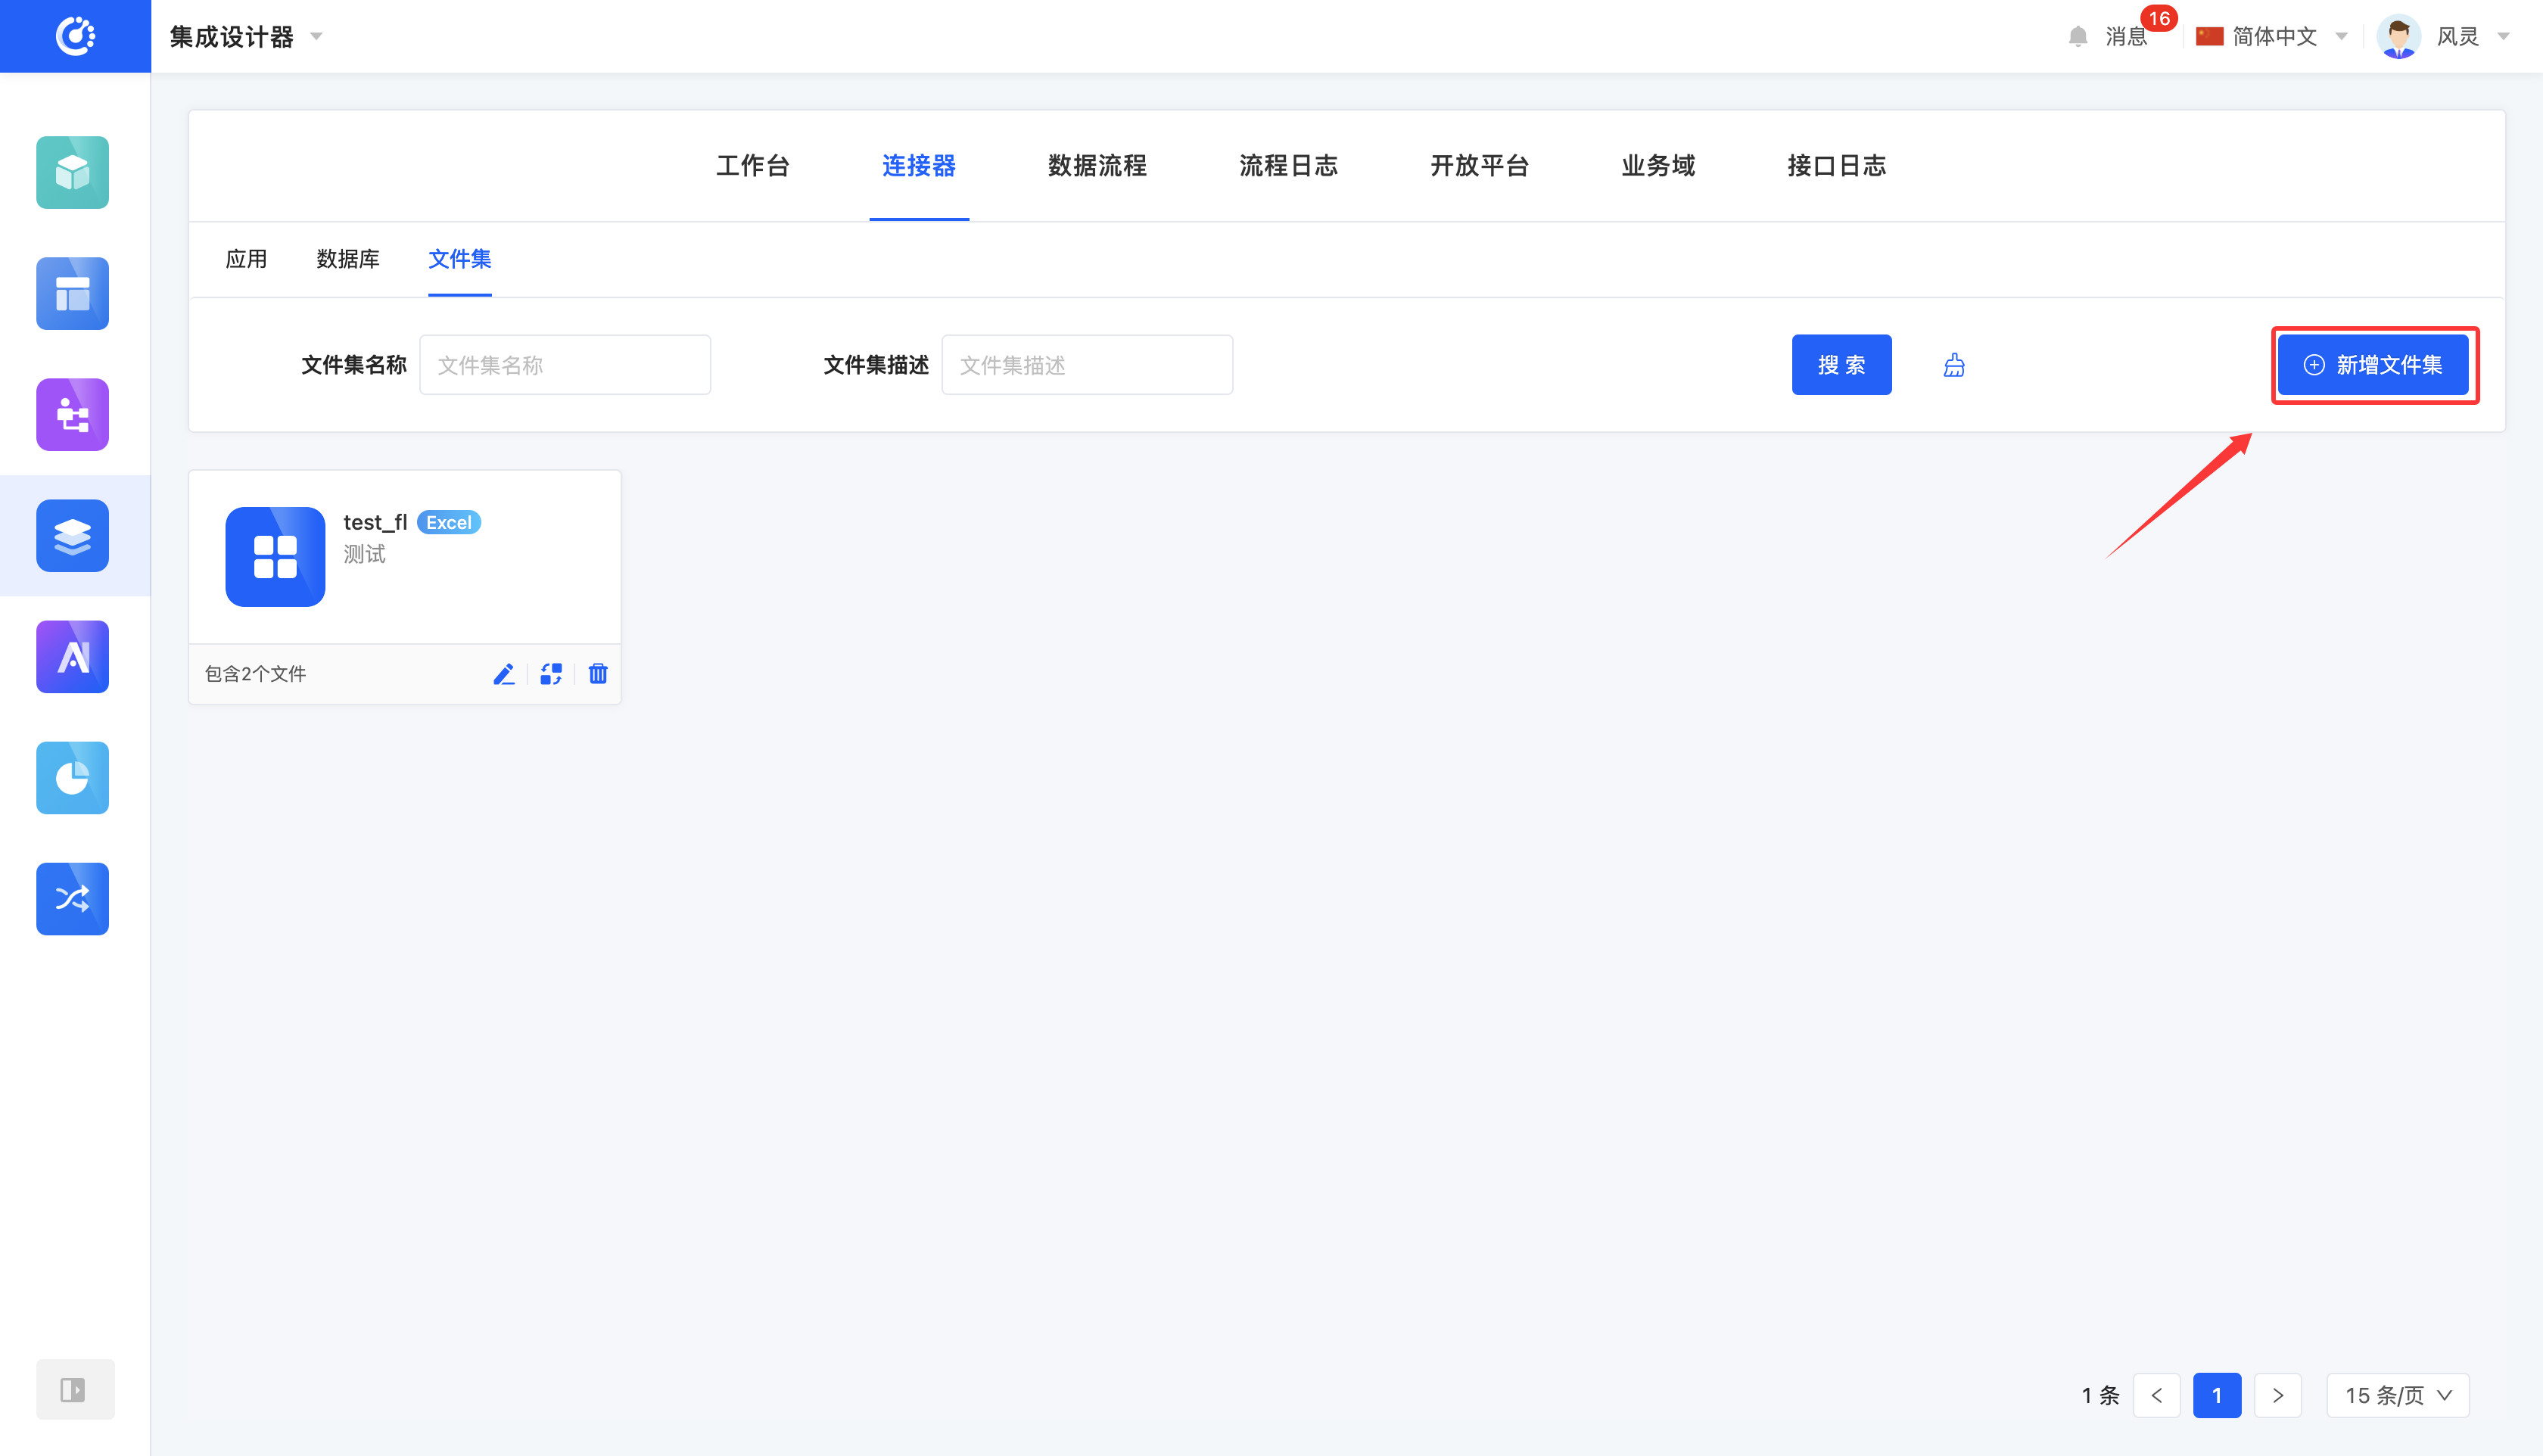Open the shuffle arrows sidebar icon

pos(73,899)
